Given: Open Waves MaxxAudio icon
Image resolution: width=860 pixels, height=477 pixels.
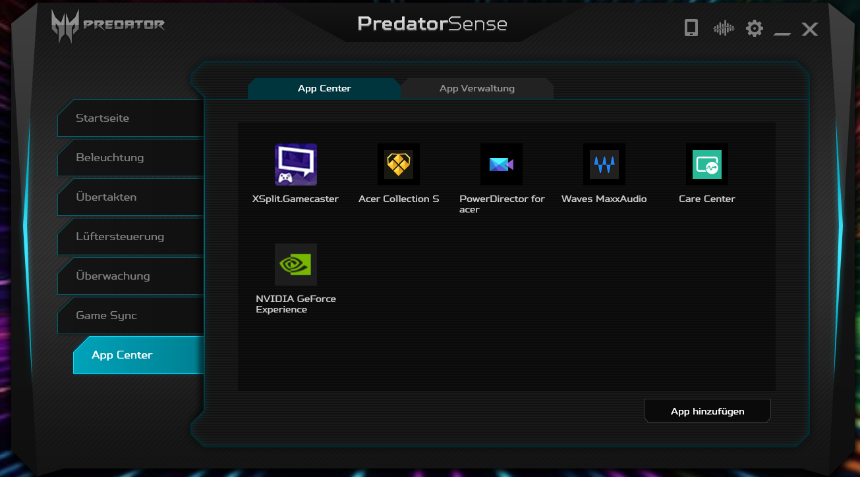Looking at the screenshot, I should coord(604,164).
